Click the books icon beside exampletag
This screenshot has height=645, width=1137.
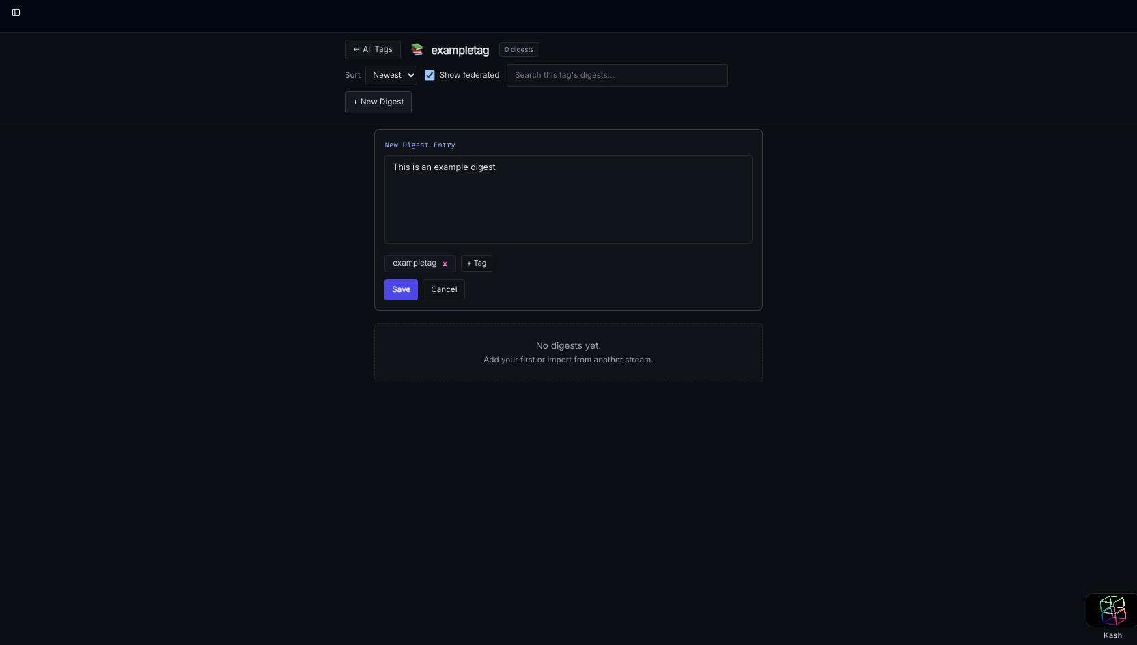[417, 49]
